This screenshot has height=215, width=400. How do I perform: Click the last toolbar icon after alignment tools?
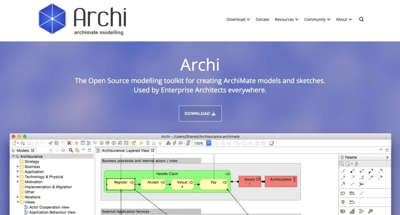click(x=271, y=143)
